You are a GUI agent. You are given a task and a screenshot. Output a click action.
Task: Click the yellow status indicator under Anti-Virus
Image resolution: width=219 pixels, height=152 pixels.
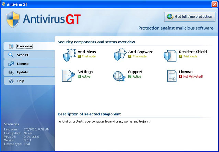pyautogui.click(x=79, y=56)
